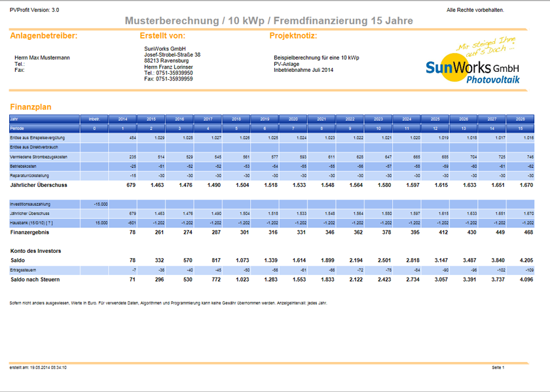Select period number "15" in the Periode row
550x392 pixels.
520,129
